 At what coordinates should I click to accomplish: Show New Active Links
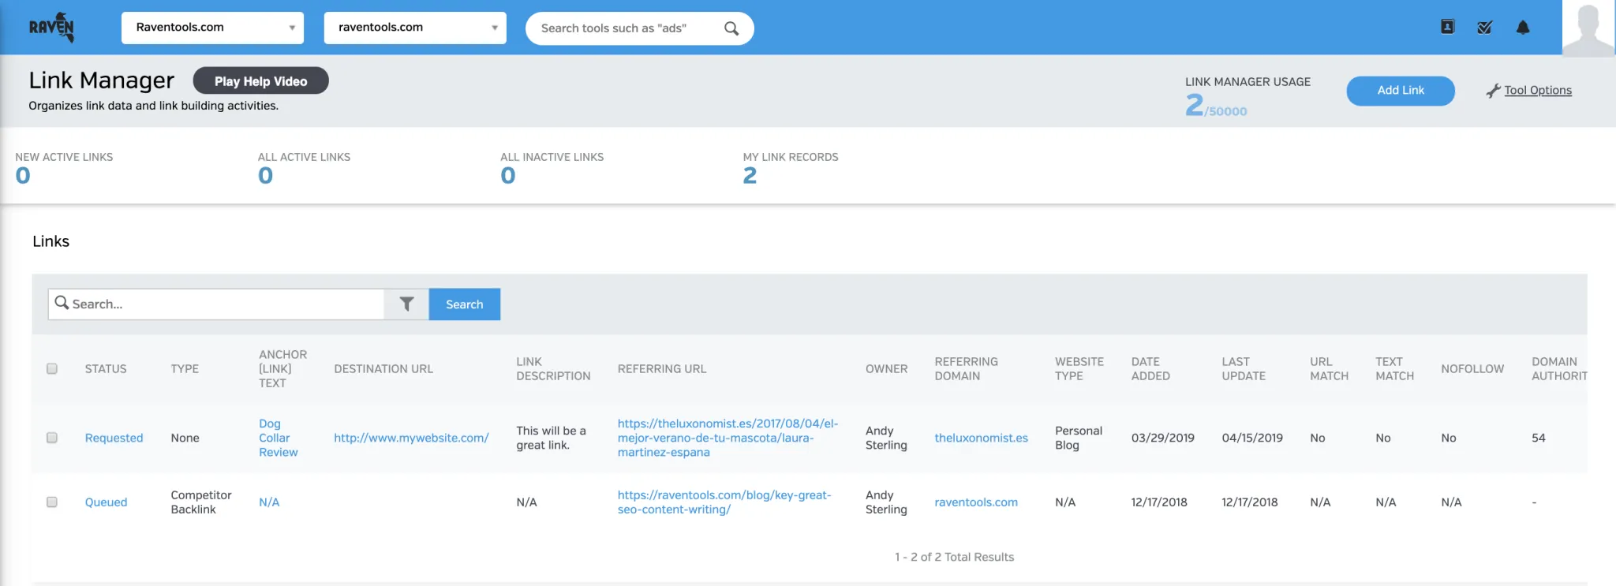coord(64,167)
